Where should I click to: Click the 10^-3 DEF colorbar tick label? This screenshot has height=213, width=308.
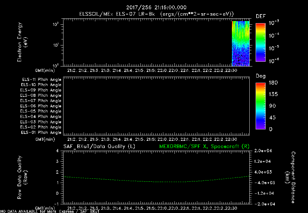point(274,23)
